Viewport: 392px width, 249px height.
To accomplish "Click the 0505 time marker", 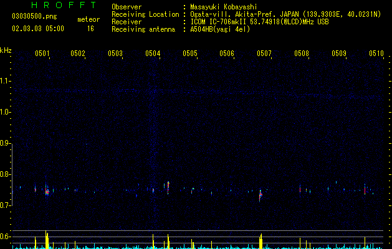I will pos(190,53).
